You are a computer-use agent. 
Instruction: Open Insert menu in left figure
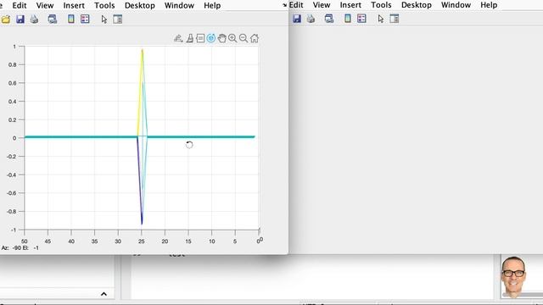pyautogui.click(x=74, y=6)
